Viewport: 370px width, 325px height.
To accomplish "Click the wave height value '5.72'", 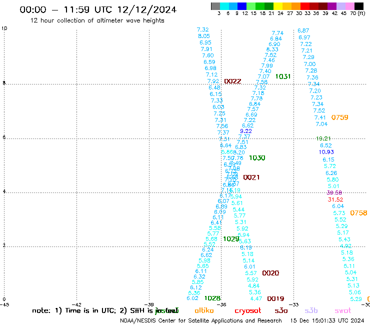I will point(330,166).
